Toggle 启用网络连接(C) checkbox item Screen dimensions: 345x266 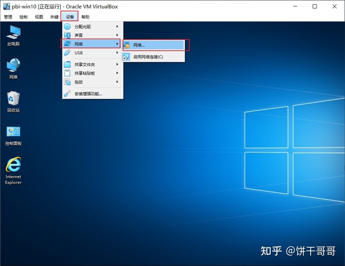tap(154, 57)
